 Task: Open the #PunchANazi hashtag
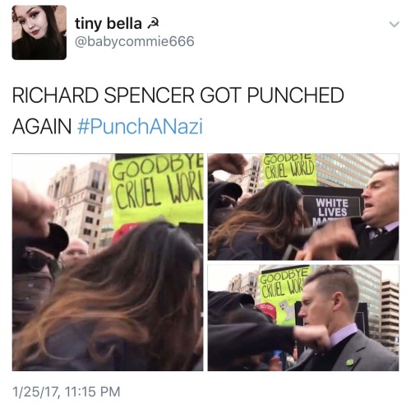tap(140, 127)
